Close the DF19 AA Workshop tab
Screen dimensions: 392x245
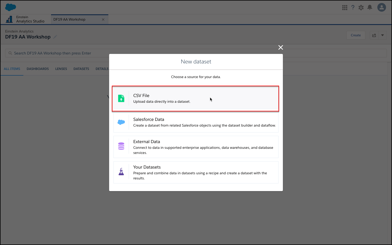point(103,20)
